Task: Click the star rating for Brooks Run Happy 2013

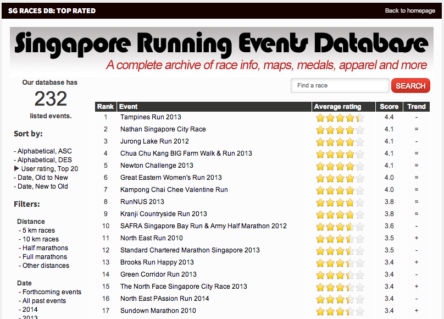Action: 340,263
